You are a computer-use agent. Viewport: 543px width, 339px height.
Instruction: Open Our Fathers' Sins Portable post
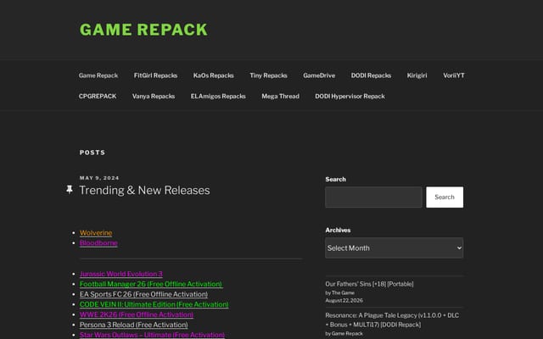point(369,284)
